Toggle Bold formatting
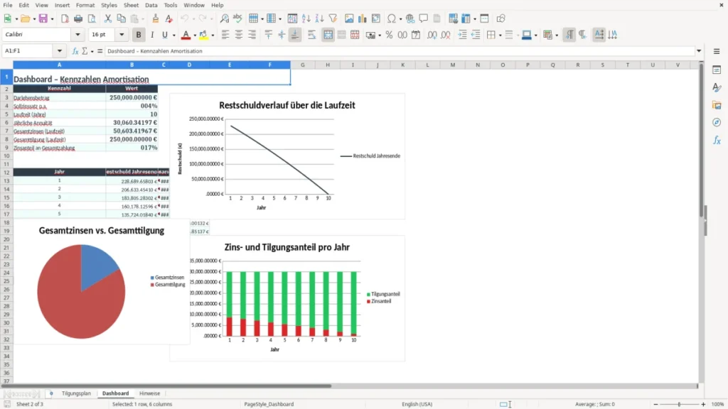This screenshot has width=728, height=409. 139,35
